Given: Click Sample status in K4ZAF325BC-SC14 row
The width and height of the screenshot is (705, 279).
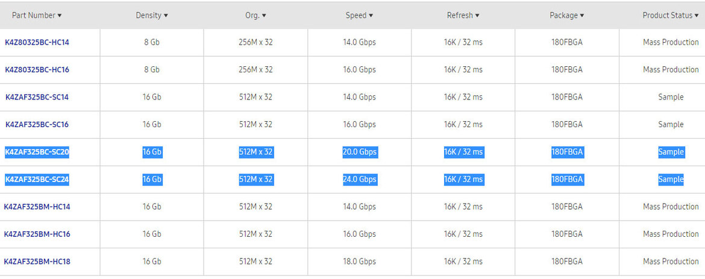Looking at the screenshot, I should pos(671,97).
